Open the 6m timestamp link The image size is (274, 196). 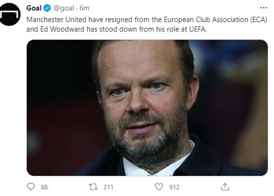[x=85, y=8]
